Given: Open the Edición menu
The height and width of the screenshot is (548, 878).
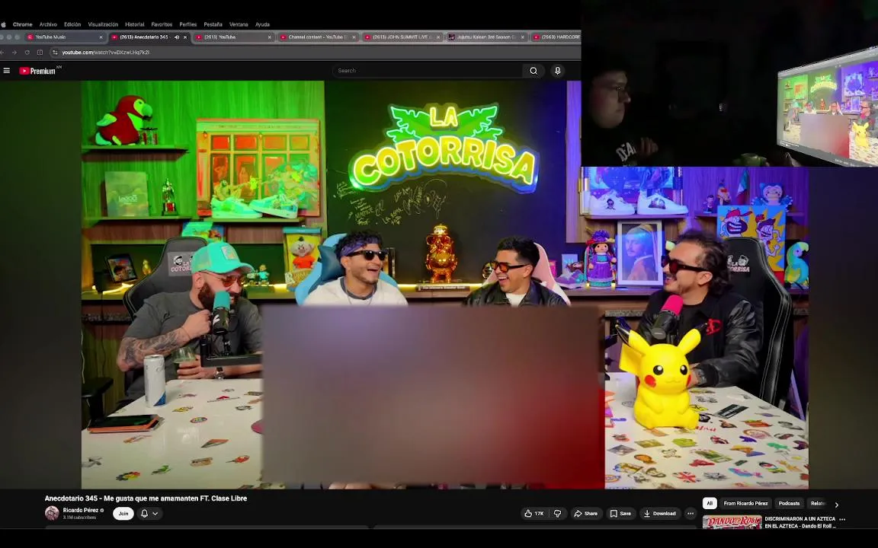Looking at the screenshot, I should coord(72,24).
